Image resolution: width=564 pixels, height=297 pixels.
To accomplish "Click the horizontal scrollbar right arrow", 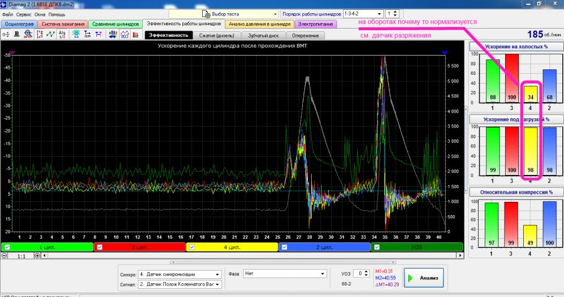I will (x=460, y=256).
